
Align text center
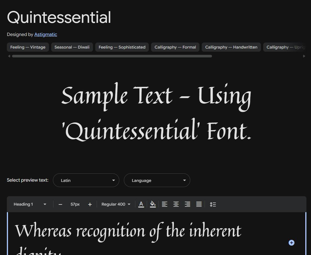(176, 204)
